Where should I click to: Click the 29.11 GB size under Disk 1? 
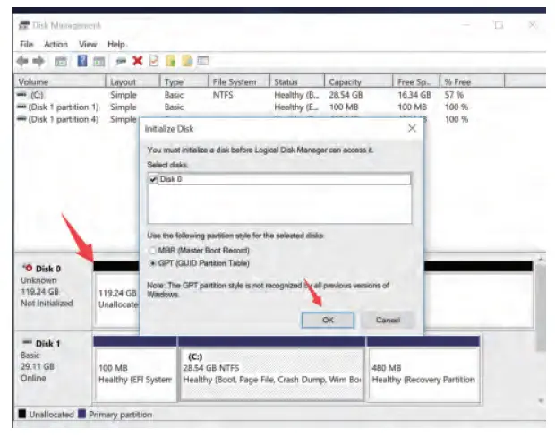38,366
